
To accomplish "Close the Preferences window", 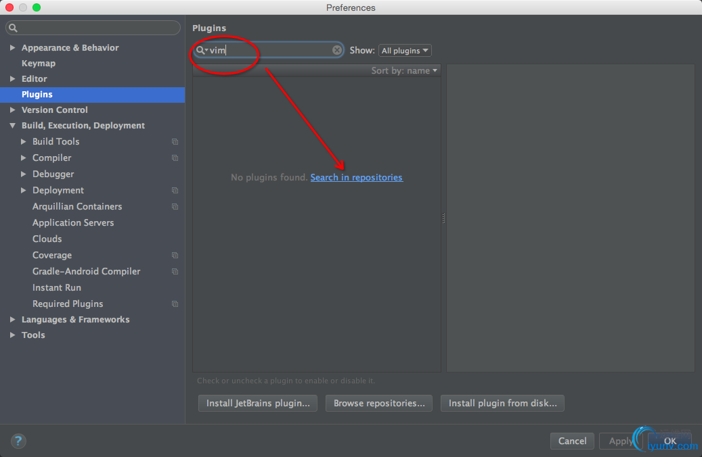I will 9,7.
